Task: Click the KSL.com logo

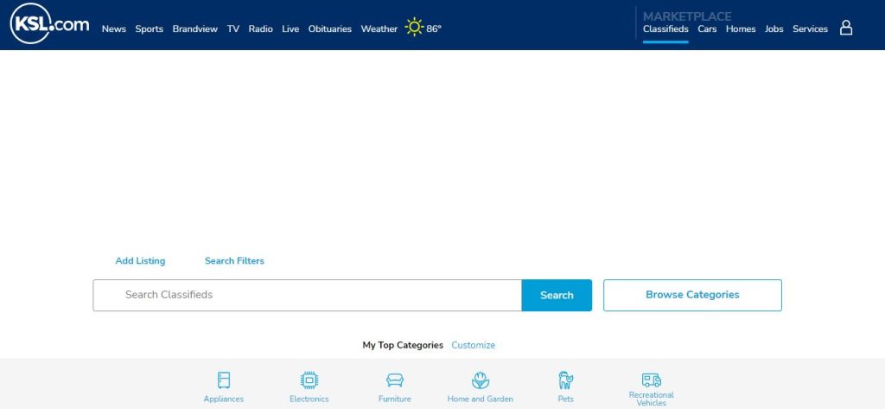Action: point(49,23)
